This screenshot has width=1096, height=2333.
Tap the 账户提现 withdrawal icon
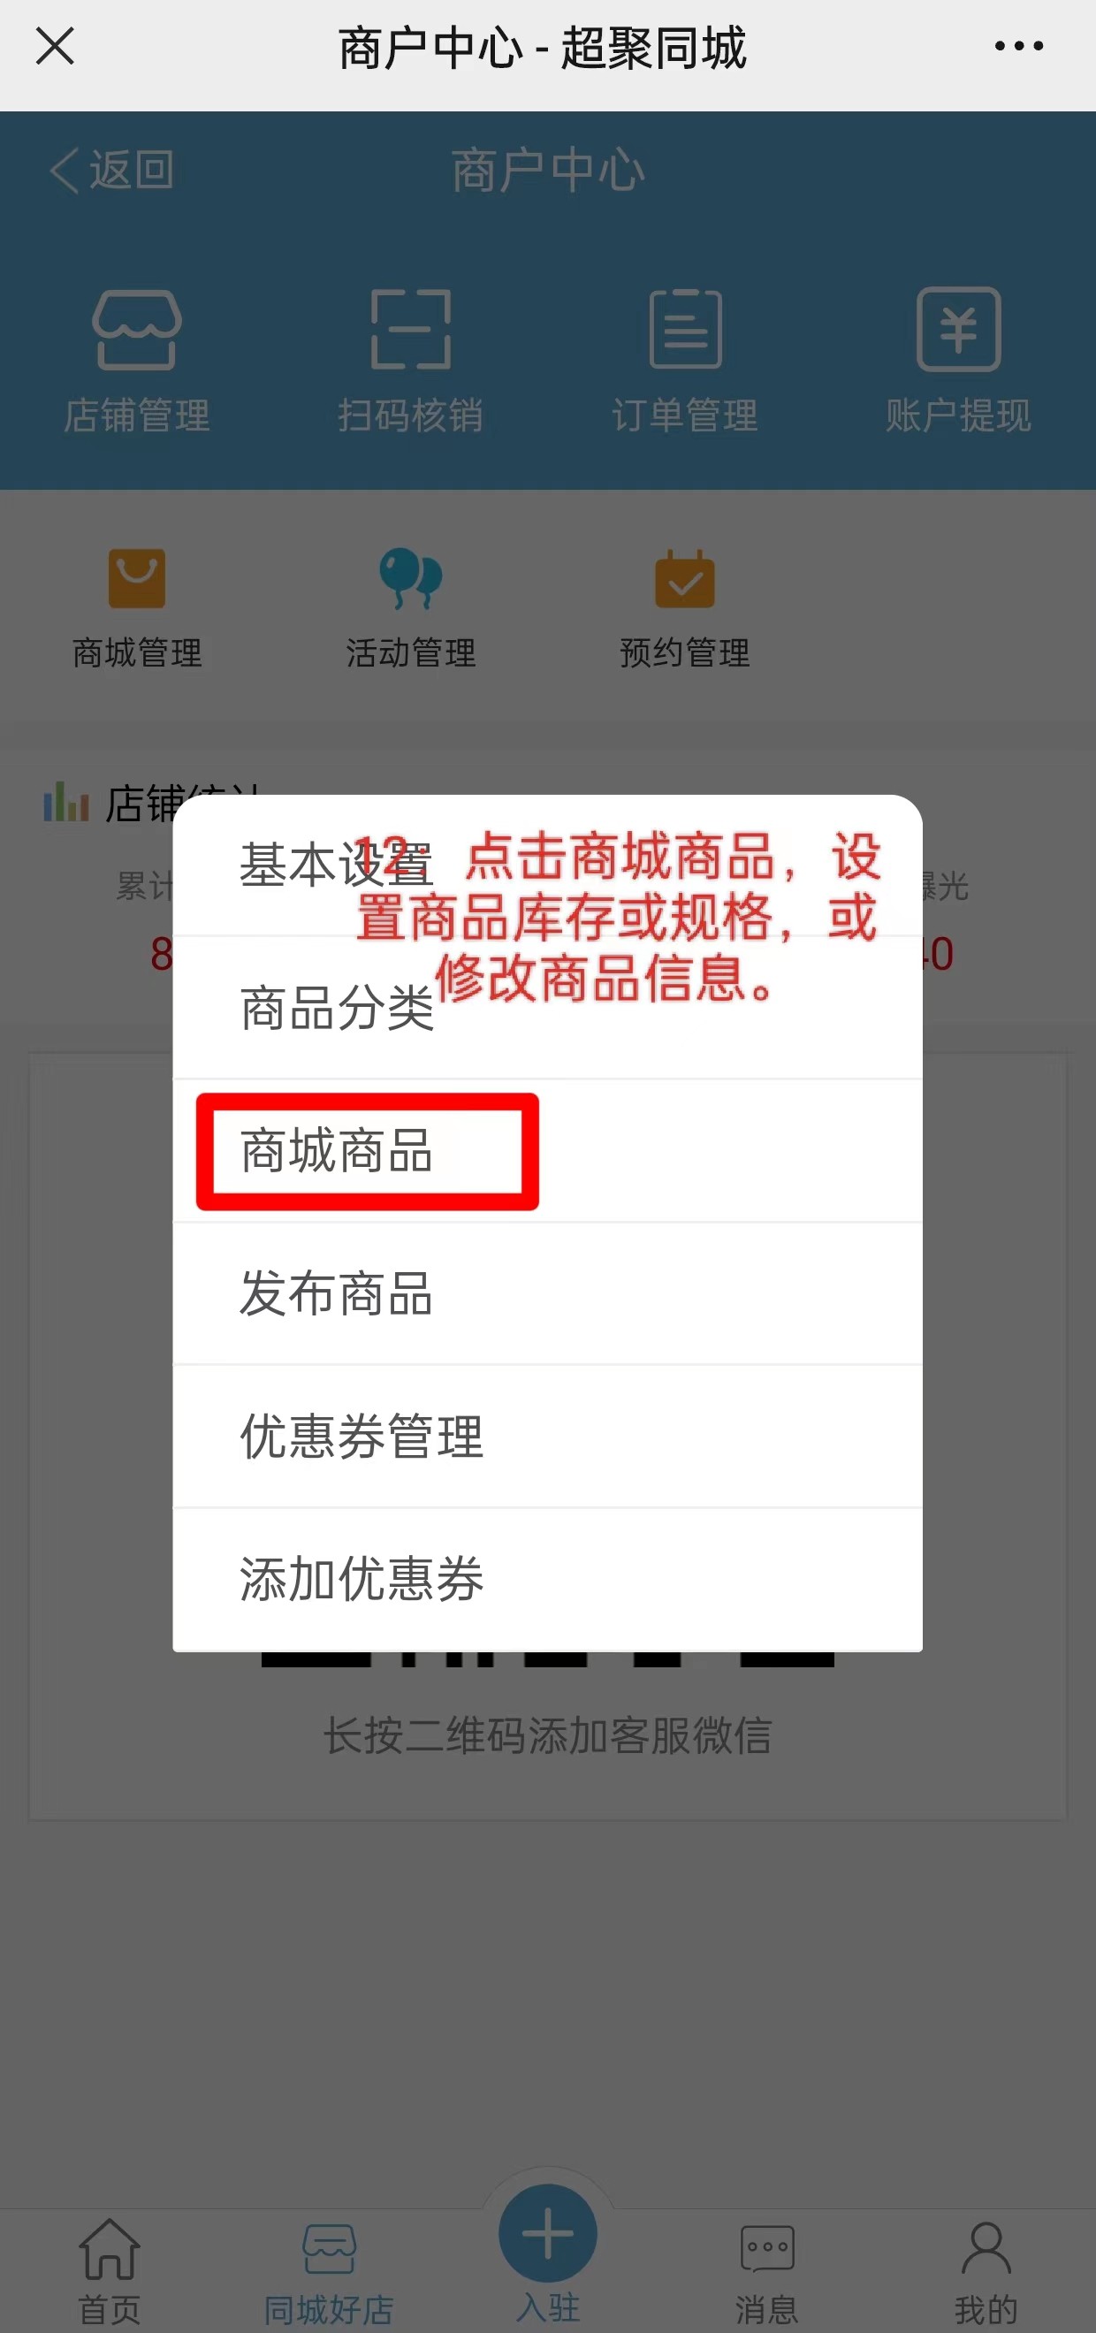[958, 330]
